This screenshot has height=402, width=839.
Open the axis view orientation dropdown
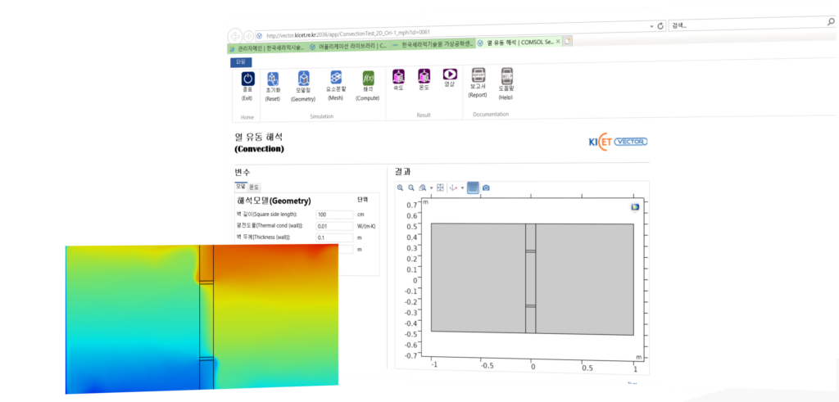pos(462,187)
